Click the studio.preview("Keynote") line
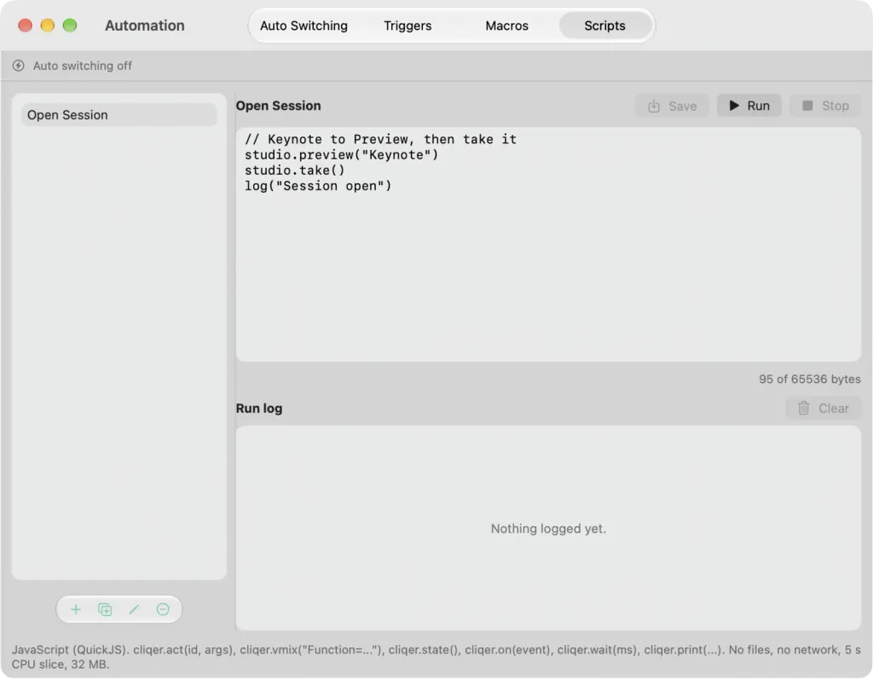The width and height of the screenshot is (873, 679). pos(341,155)
